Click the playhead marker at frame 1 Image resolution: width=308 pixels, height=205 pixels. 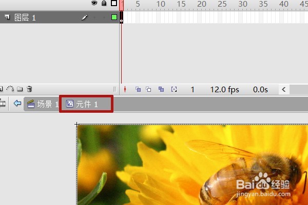(121, 5)
